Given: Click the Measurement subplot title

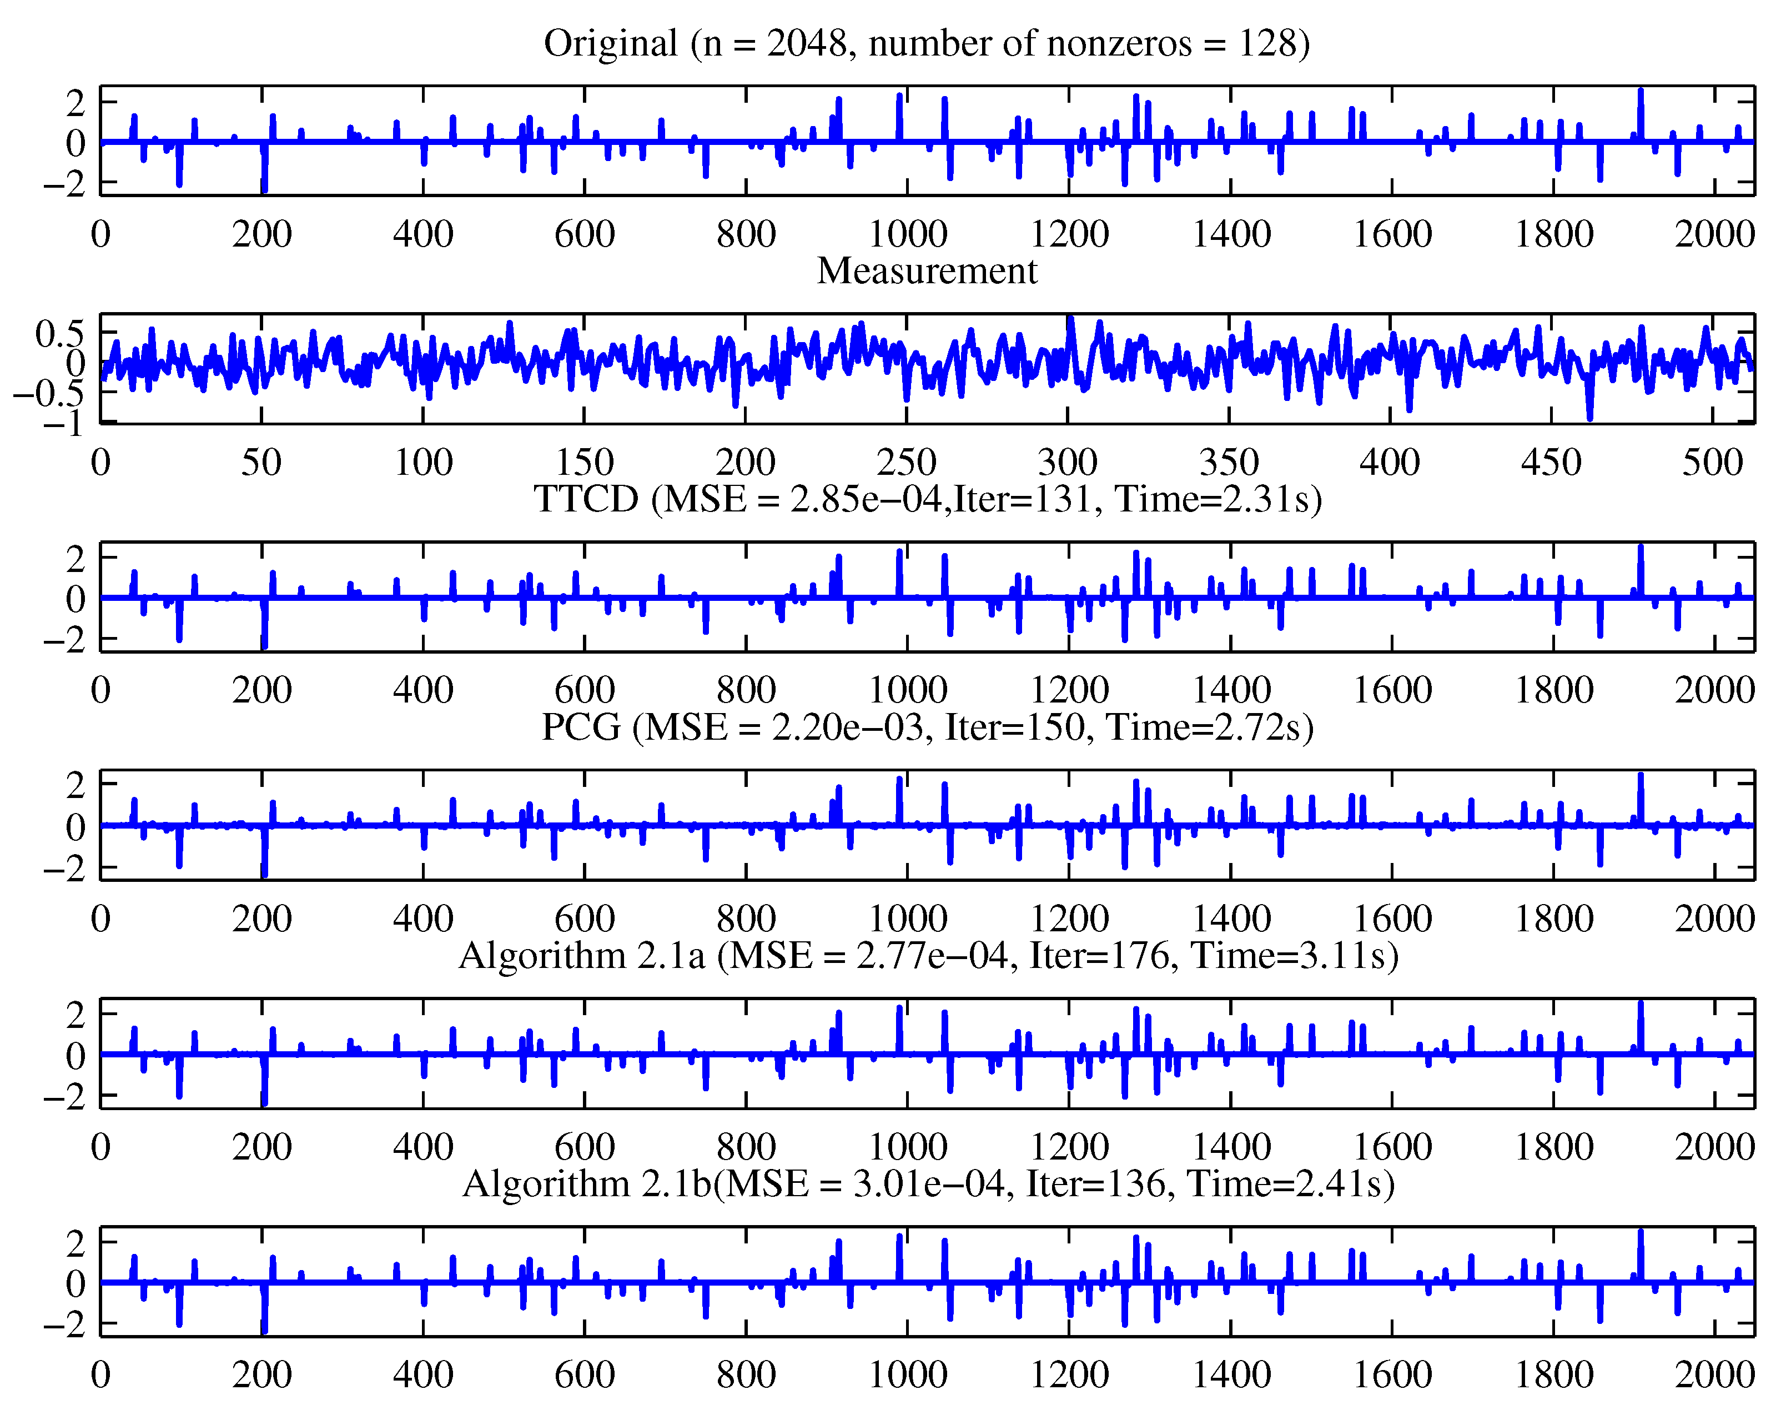Looking at the screenshot, I should (x=927, y=271).
